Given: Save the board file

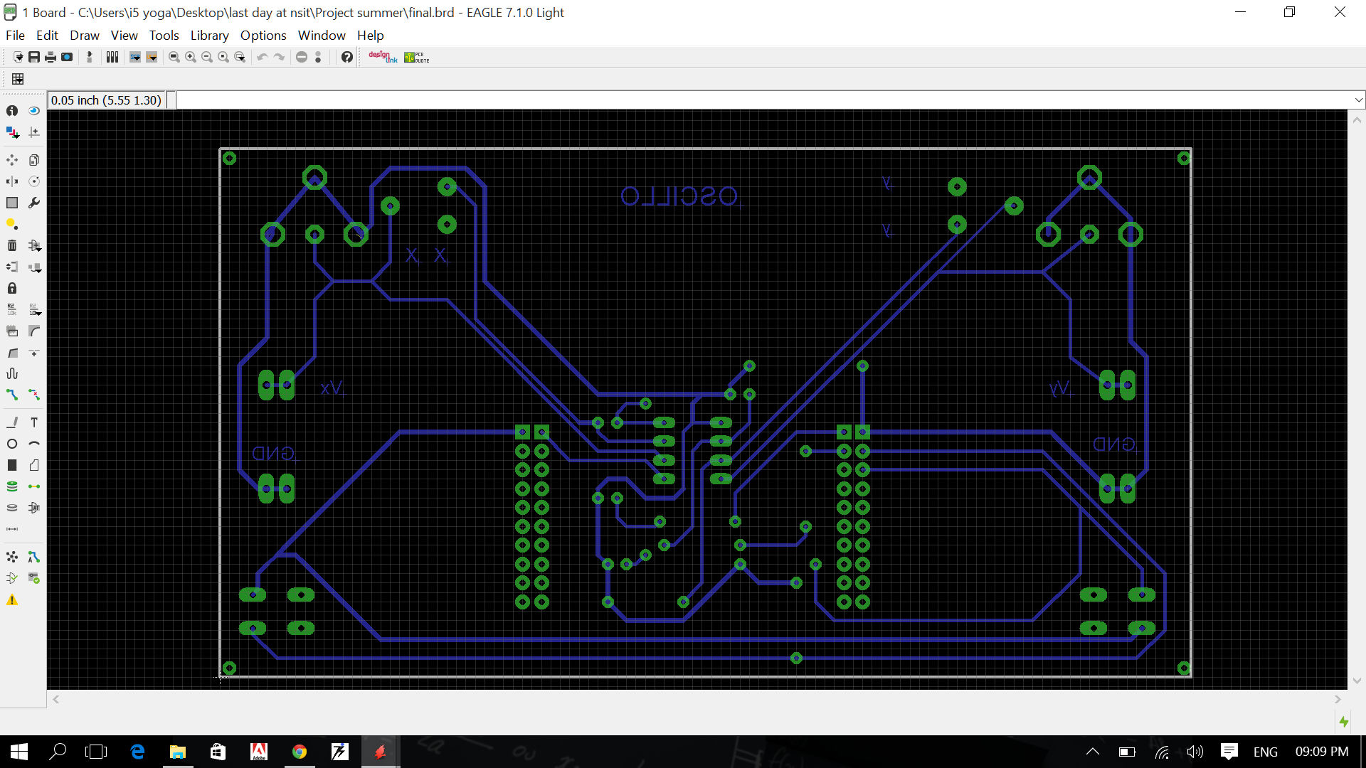Looking at the screenshot, I should (x=33, y=57).
